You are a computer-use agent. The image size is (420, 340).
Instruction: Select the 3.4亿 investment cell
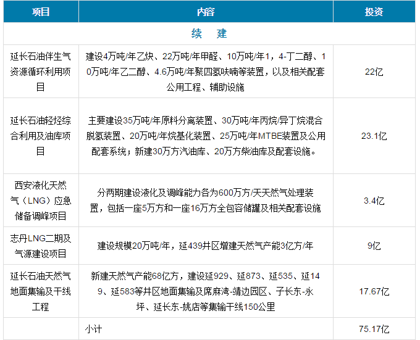pyautogui.click(x=374, y=201)
